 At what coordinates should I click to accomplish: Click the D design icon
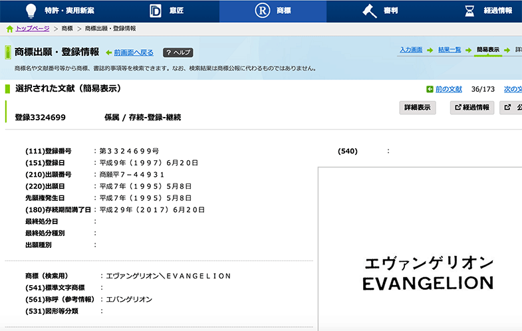tap(155, 11)
